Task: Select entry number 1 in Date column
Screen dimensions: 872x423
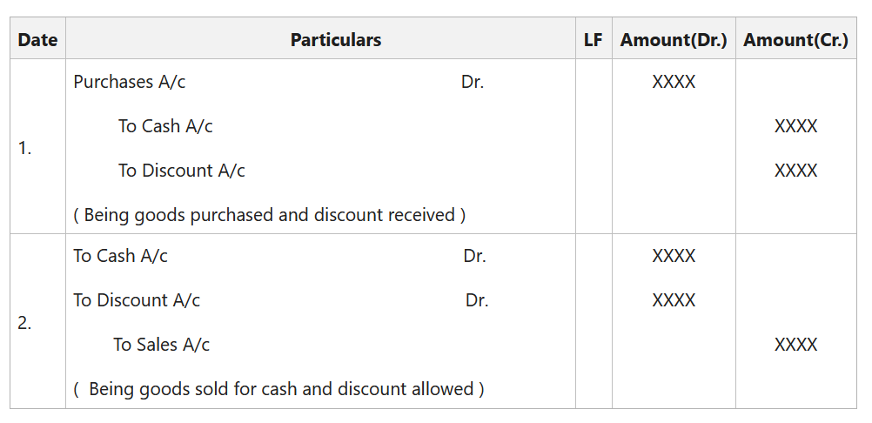Action: [x=25, y=148]
